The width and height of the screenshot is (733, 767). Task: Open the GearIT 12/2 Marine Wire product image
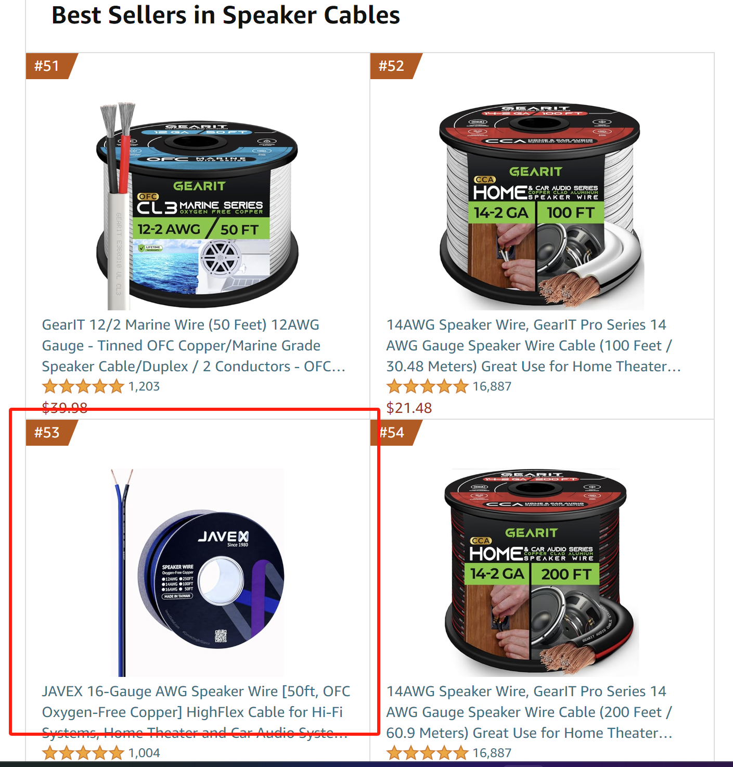coord(198,206)
